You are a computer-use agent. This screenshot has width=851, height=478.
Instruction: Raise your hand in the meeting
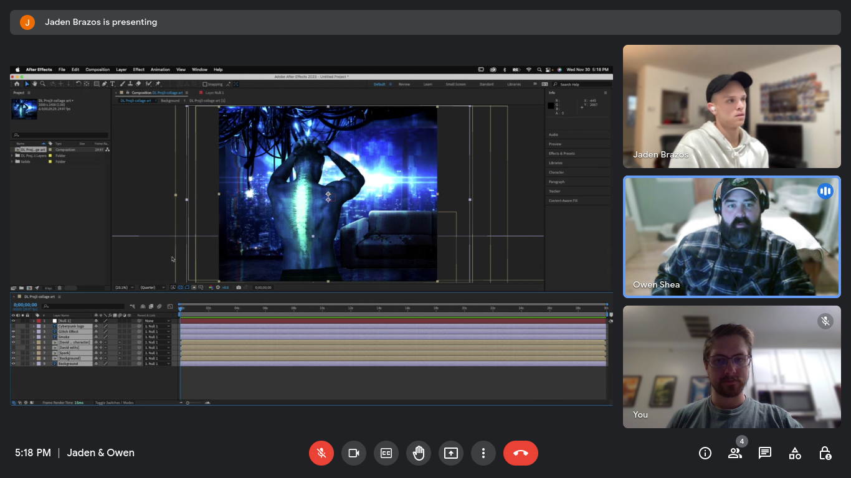[x=419, y=453]
